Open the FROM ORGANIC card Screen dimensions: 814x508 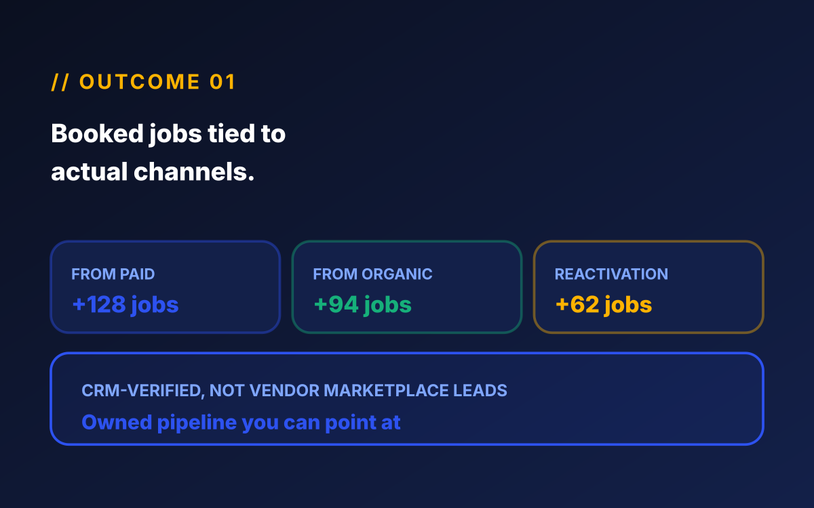(407, 287)
